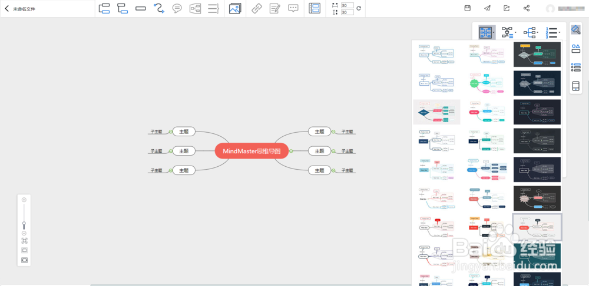Reset spacing with the circular arrow
This screenshot has width=589, height=286.
(x=359, y=8)
